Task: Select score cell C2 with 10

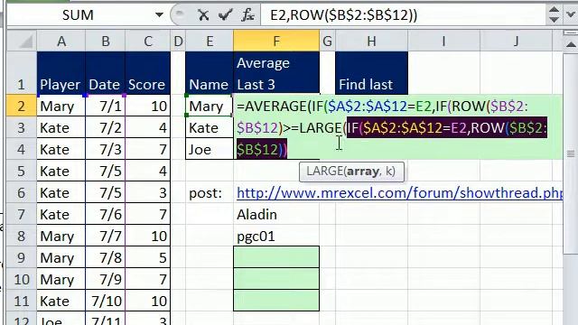Action: (148, 107)
